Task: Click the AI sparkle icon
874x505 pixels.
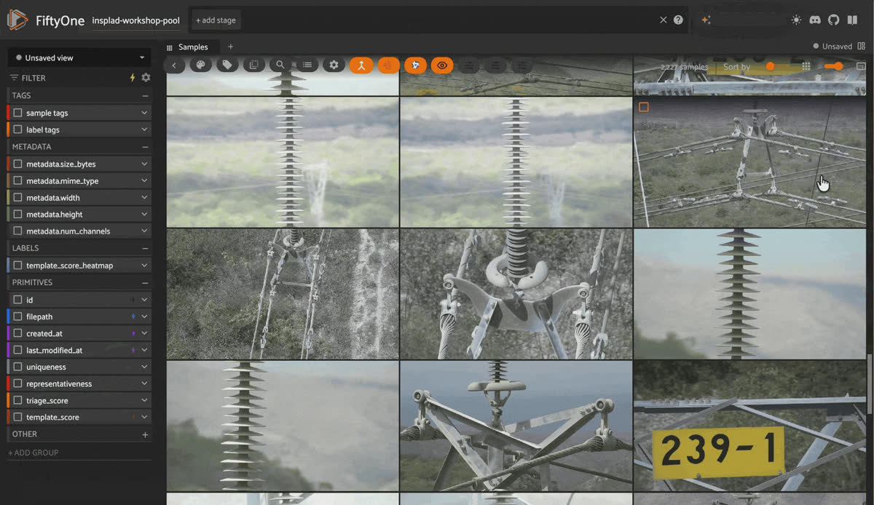Action: point(706,20)
